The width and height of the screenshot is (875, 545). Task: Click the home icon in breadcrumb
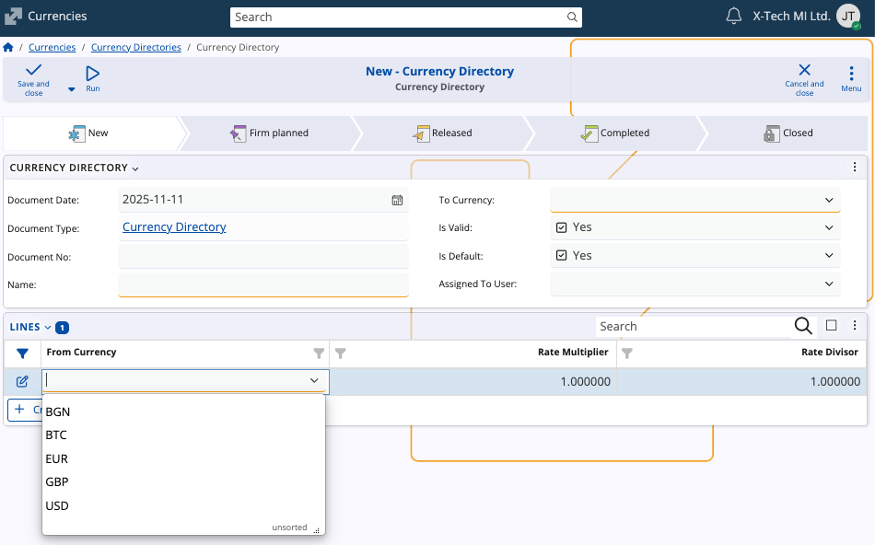[8, 47]
